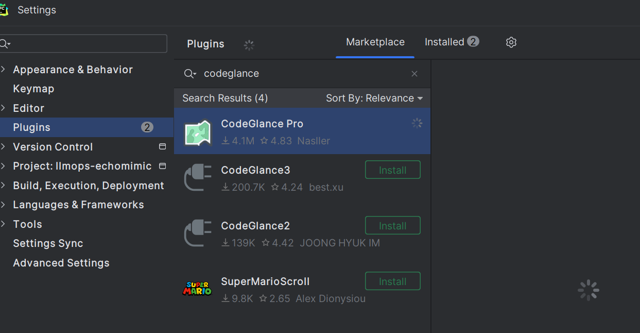Click Version Control project-level settings icon

click(x=162, y=146)
